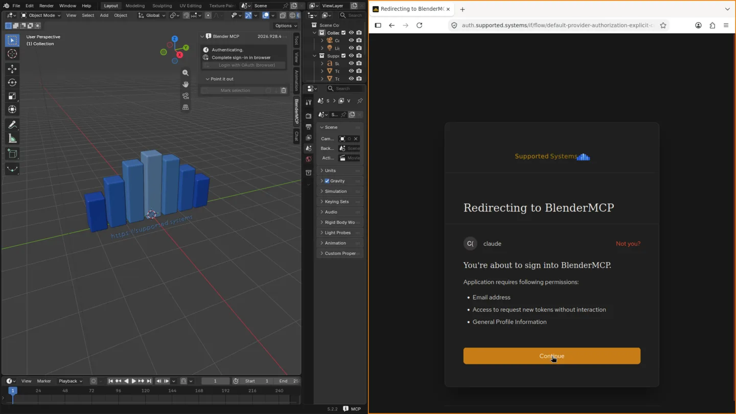Go back in the browser
This screenshot has height=414, width=736.
392,25
